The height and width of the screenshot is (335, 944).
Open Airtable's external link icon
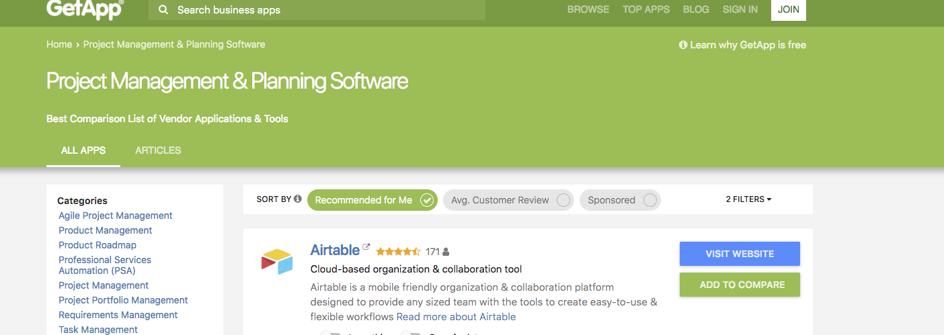coord(366,247)
